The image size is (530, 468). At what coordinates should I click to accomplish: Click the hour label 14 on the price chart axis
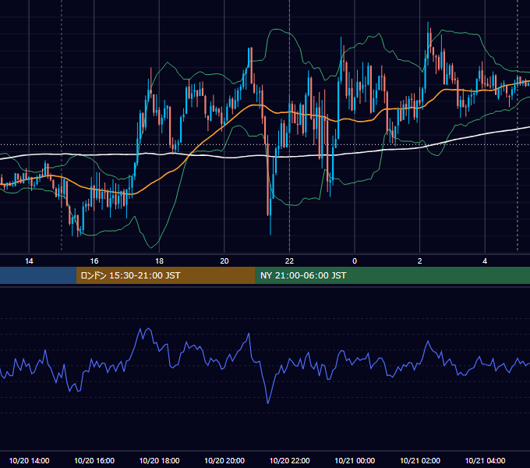(x=29, y=261)
